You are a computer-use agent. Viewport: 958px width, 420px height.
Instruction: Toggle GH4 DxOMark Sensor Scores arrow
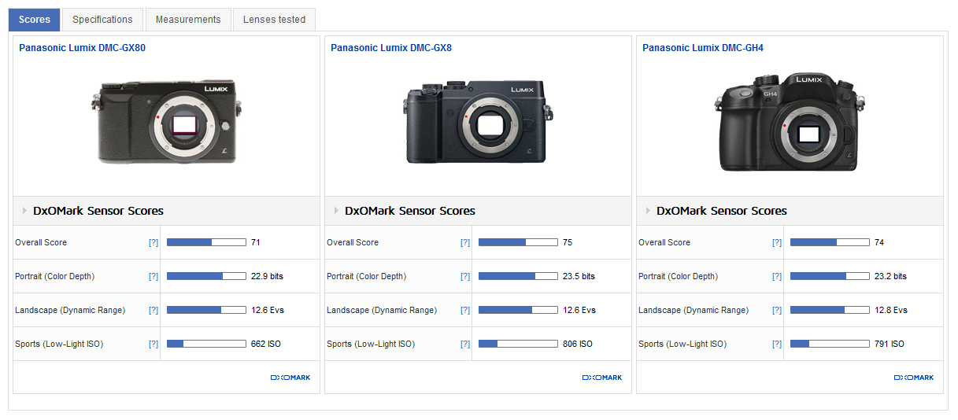point(649,211)
